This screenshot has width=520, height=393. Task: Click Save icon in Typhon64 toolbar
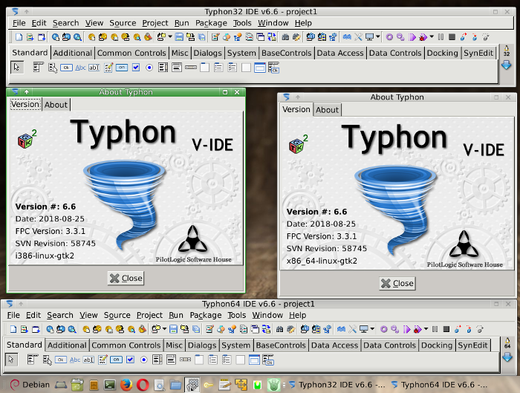[173, 329]
